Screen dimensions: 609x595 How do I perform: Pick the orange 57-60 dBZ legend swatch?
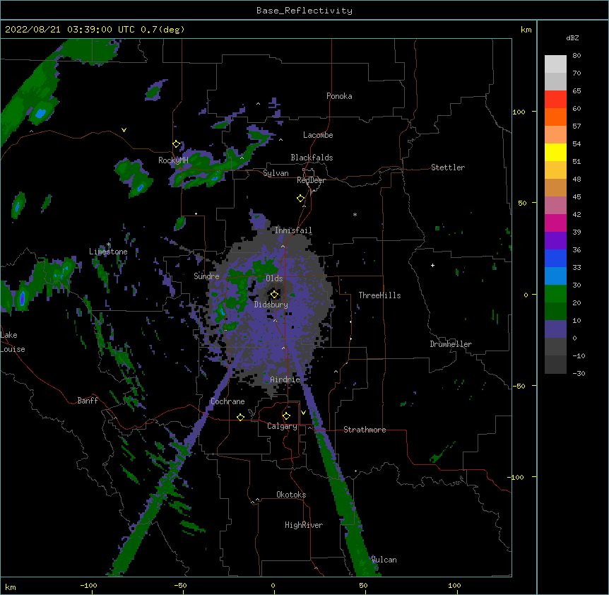pos(555,117)
